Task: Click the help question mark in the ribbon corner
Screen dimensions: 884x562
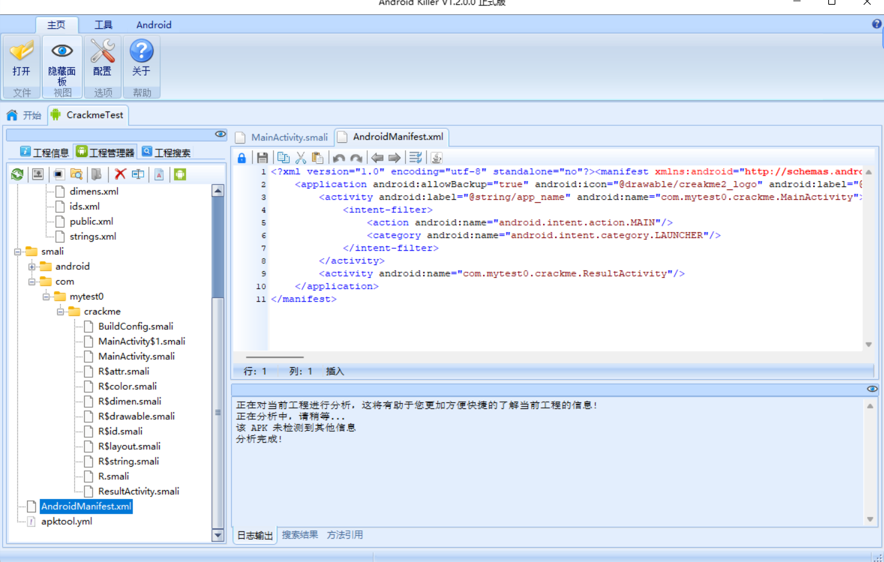Action: (x=877, y=24)
